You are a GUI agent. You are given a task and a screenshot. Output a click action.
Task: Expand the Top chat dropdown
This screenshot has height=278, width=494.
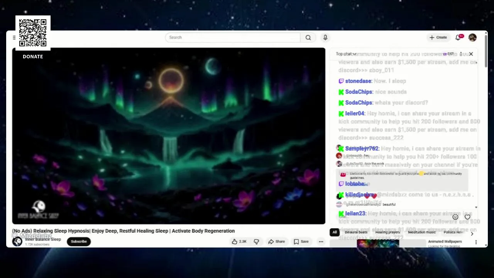tap(346, 54)
